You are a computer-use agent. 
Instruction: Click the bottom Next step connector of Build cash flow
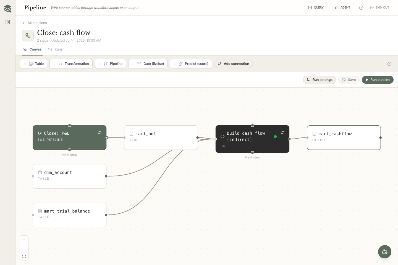tap(252, 153)
